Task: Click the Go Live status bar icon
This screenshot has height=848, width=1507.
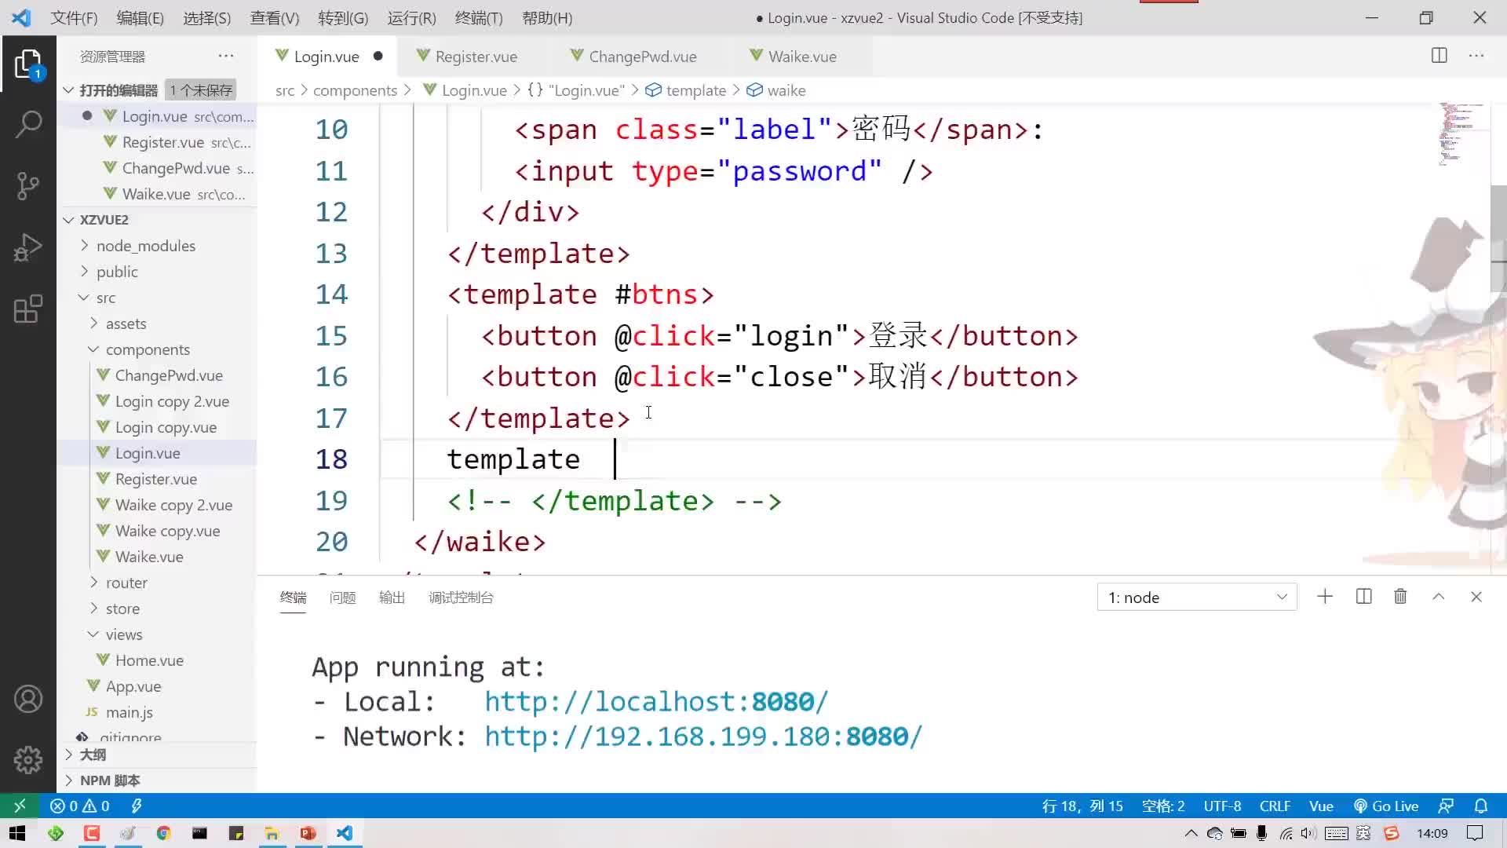Action: (x=1396, y=806)
